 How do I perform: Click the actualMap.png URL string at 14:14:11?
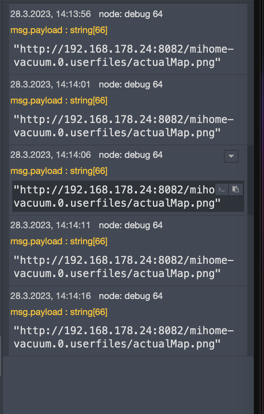tap(124, 267)
